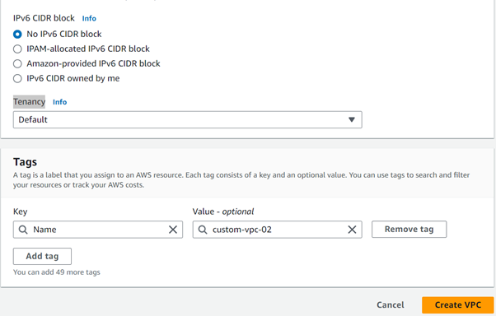Open Info link next to IPv6 CIDR block
This screenshot has width=496, height=316.
89,18
